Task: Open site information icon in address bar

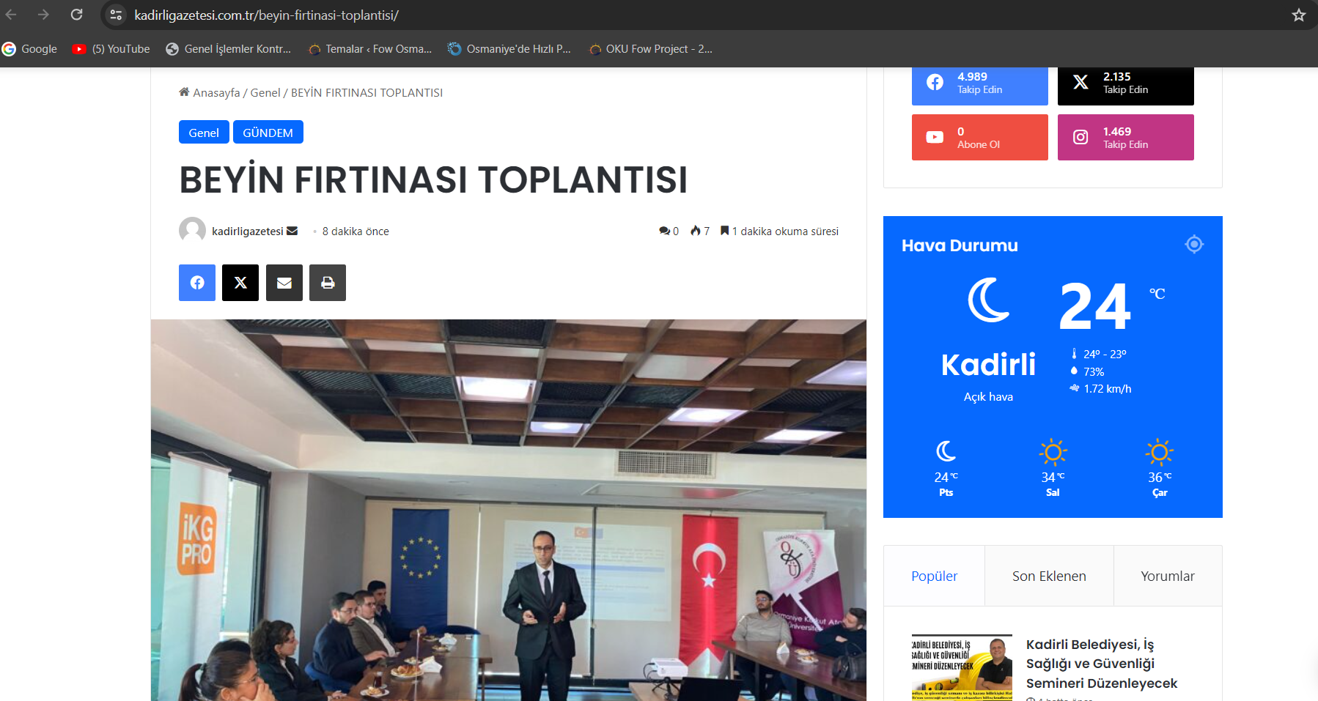Action: pyautogui.click(x=116, y=15)
